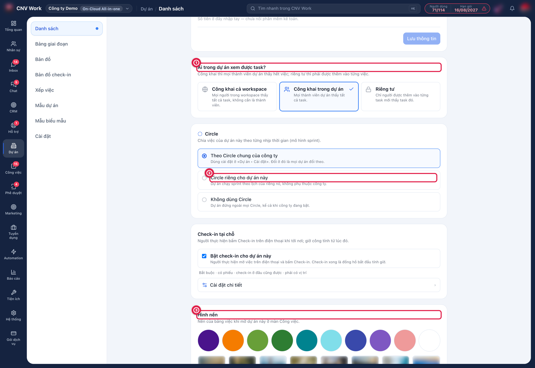This screenshot has height=368, width=535.
Task: Open the Chat sidebar icon
Action: (13, 87)
